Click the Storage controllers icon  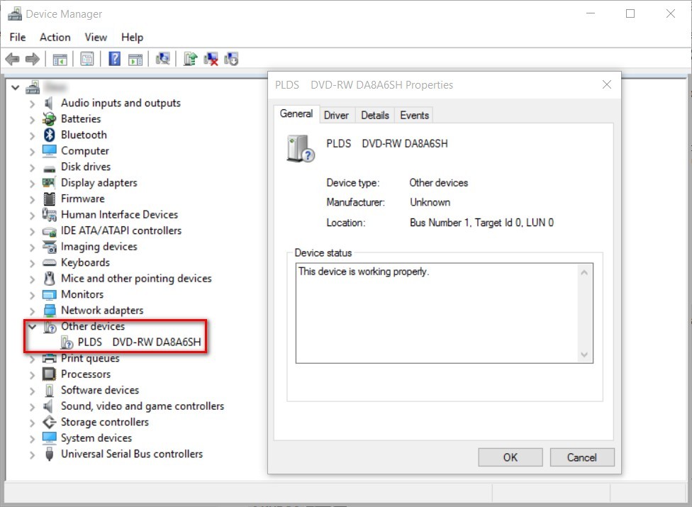click(50, 422)
